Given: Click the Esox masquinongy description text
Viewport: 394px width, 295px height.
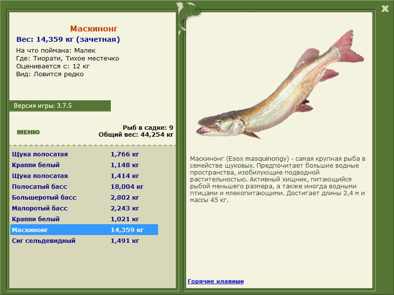Looking at the screenshot, I should 278,179.
